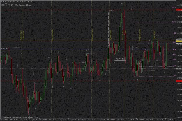Select the vertical 'Wellington Close' session label

93,35
